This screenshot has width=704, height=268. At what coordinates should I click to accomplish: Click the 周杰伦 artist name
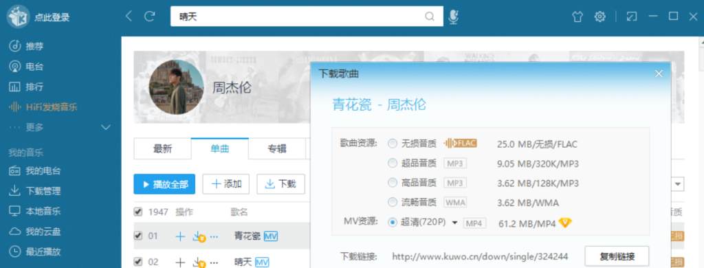point(232,87)
